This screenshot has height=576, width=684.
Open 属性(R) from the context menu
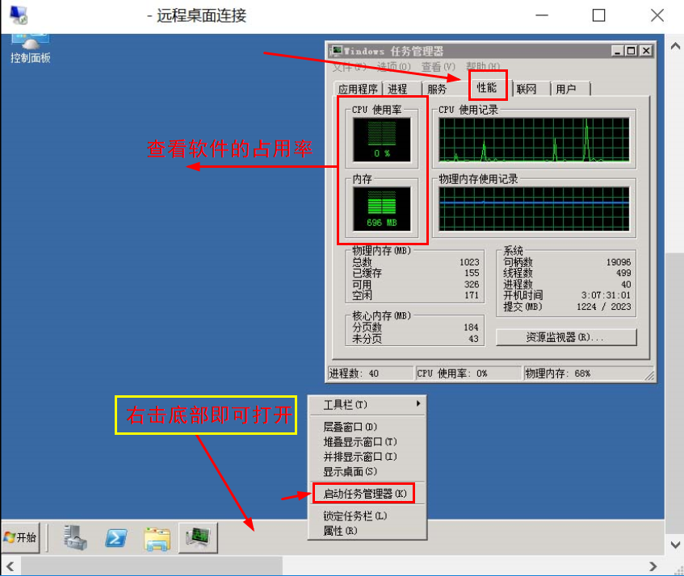pyautogui.click(x=340, y=531)
